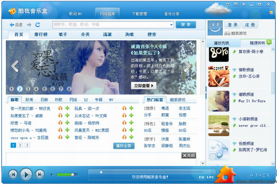This screenshot has height=186, width=277.
Task: Click the main play button
Action: 26,174
